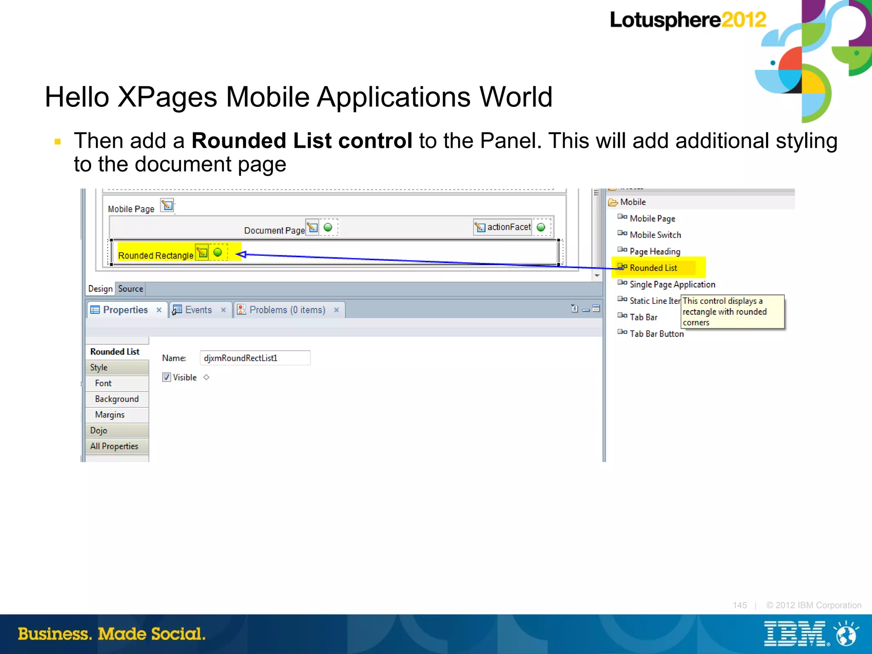Click the Static Line Item palette icon

622,300
